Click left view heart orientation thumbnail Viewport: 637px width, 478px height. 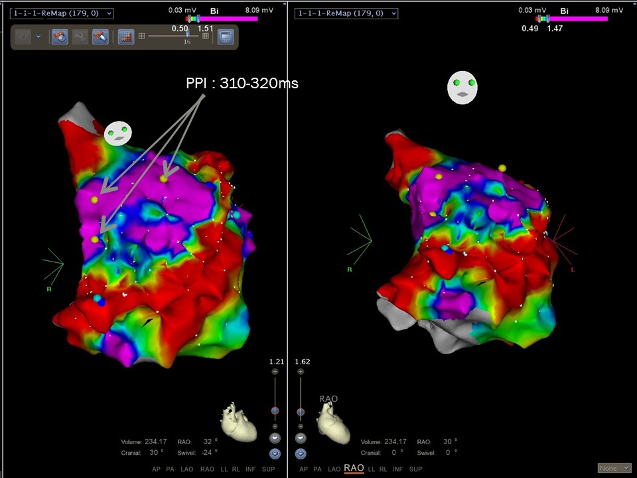tap(239, 422)
